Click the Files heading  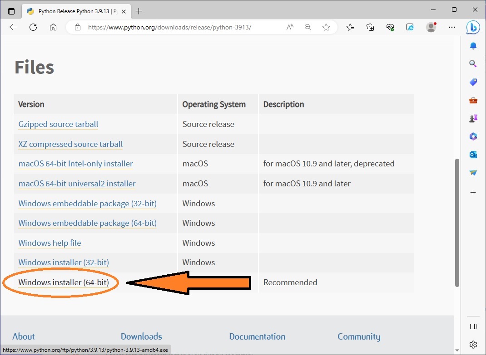(x=35, y=67)
